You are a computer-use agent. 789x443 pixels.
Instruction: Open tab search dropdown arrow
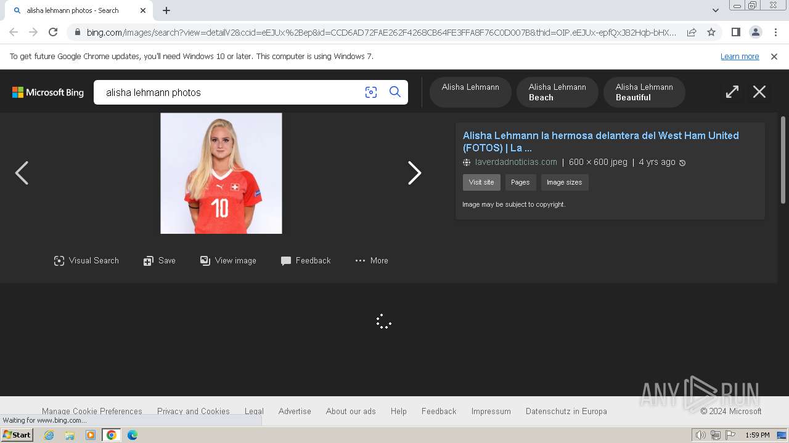coord(716,10)
